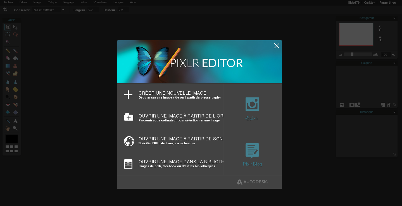
Task: Select the Paint Bucket tool
Action: pyautogui.click(x=15, y=58)
